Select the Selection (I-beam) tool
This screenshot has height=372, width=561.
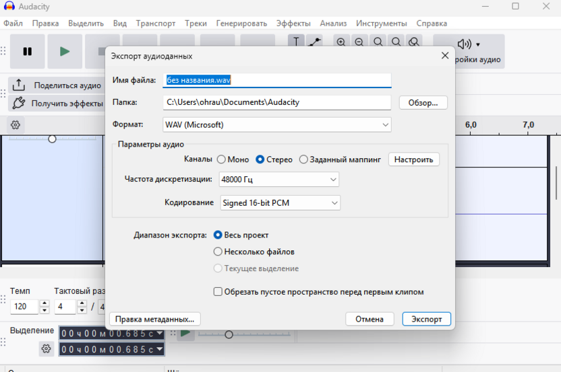(296, 42)
